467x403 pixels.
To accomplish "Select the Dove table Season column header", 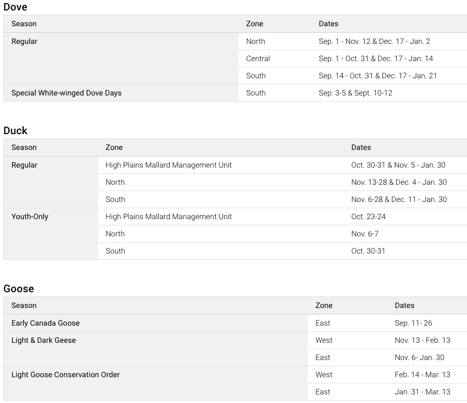I will tap(24, 24).
